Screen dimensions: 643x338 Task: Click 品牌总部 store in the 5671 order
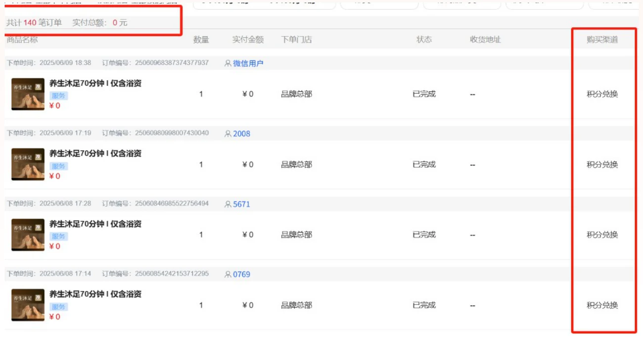(x=296, y=235)
